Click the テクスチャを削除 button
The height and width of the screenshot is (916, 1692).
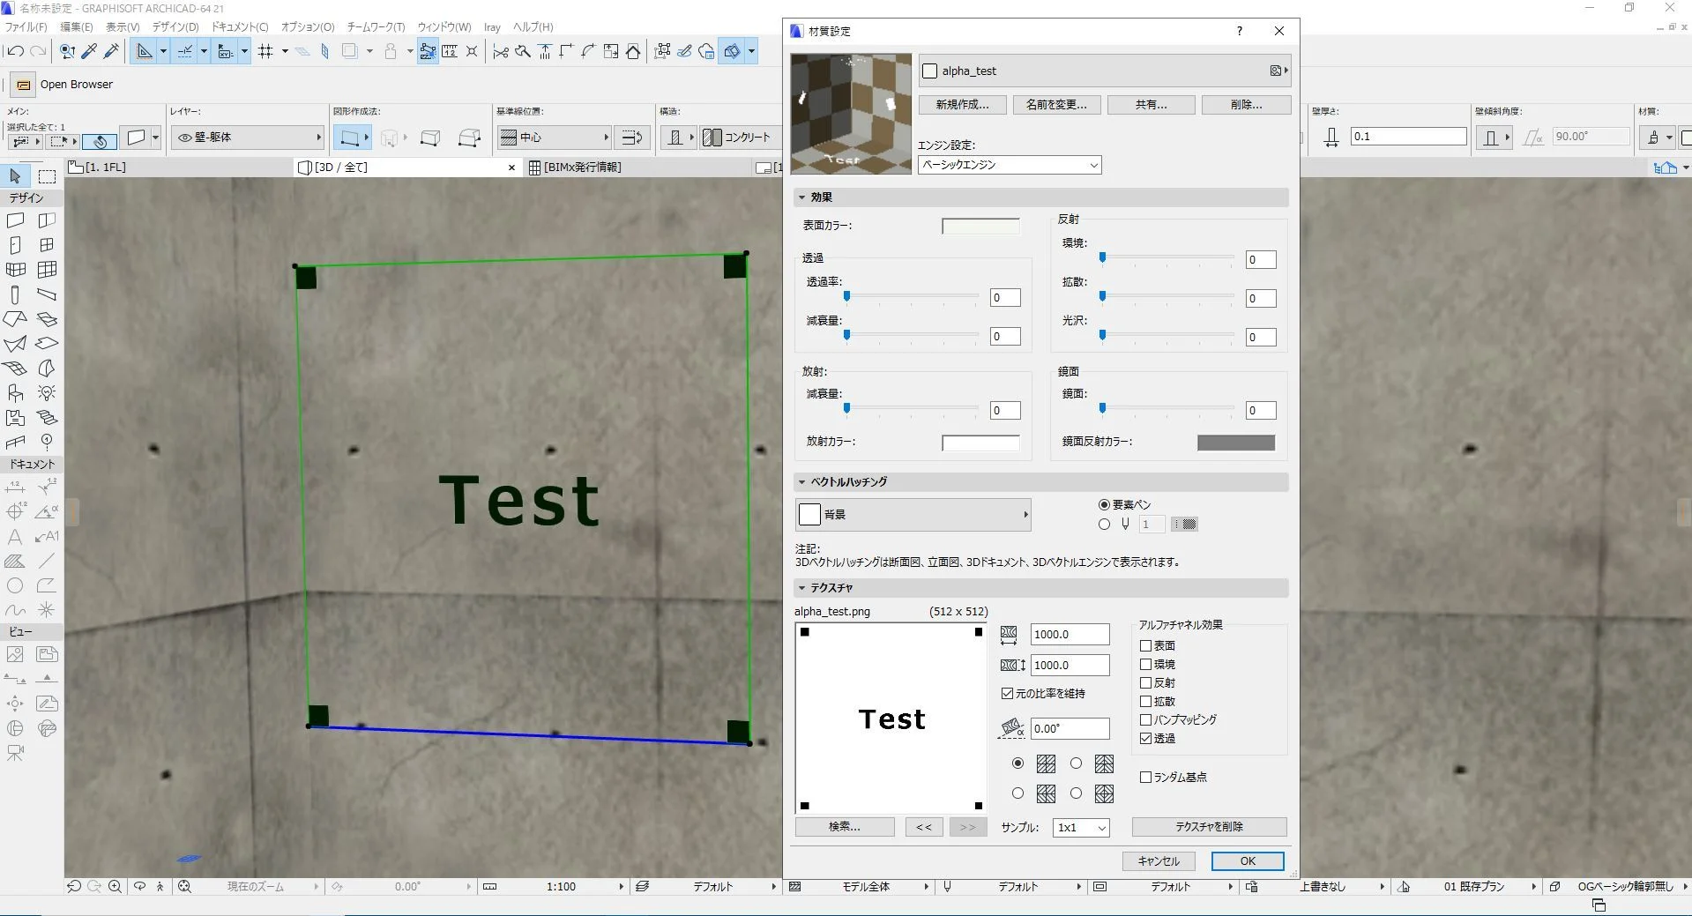click(1209, 827)
